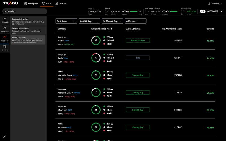Click the Account person icon
Viewport: 226px width, 141px height.
[209, 3]
